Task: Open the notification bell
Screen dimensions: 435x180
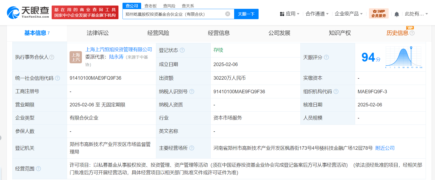Action: [397, 14]
